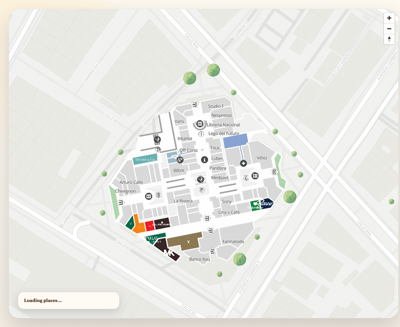Click the Farmatodo store label

click(233, 241)
